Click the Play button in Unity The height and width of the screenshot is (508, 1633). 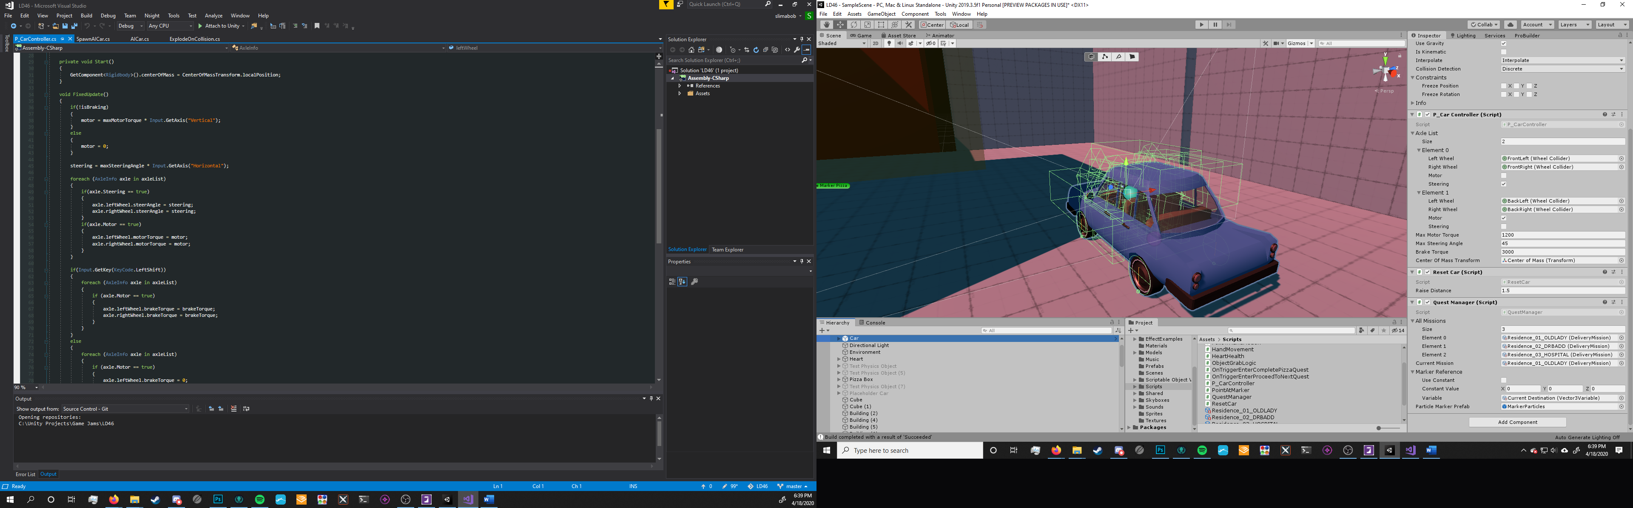(1201, 25)
